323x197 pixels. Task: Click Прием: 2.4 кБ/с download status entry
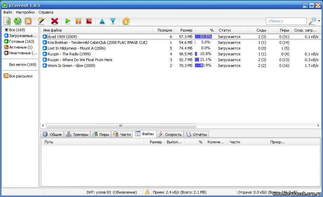pos(179,192)
